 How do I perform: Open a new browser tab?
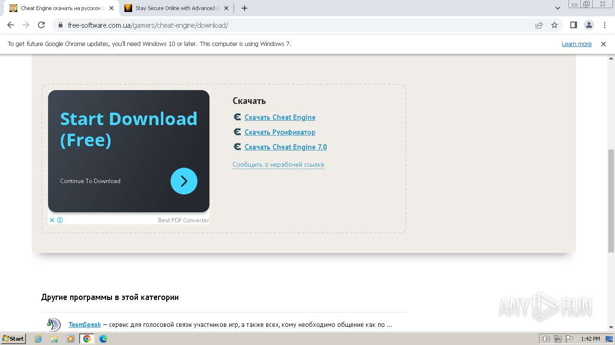coord(245,8)
